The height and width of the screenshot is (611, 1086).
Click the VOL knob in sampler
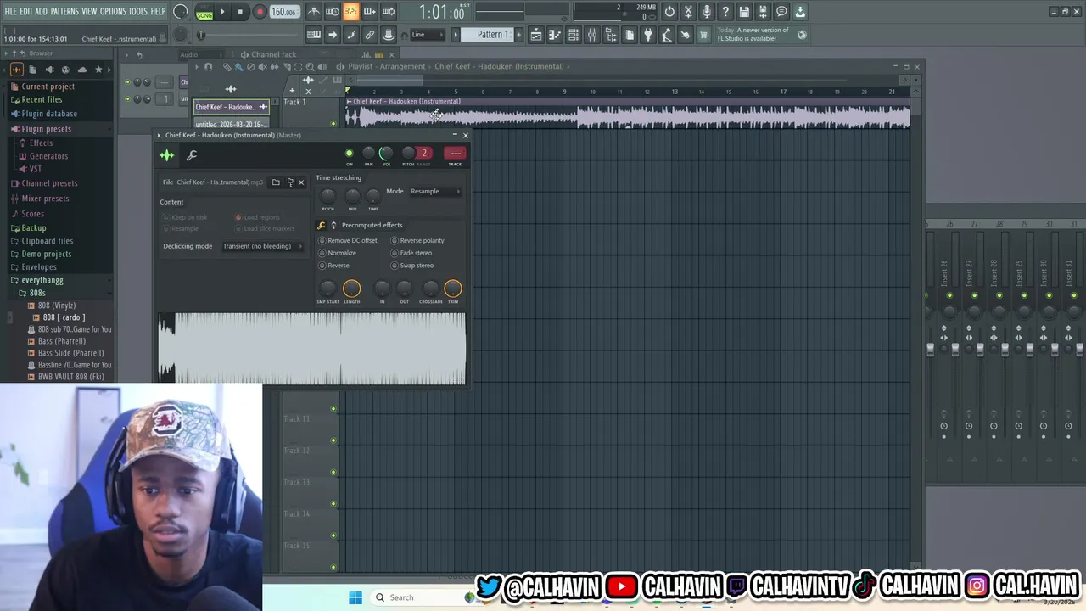[x=386, y=154]
